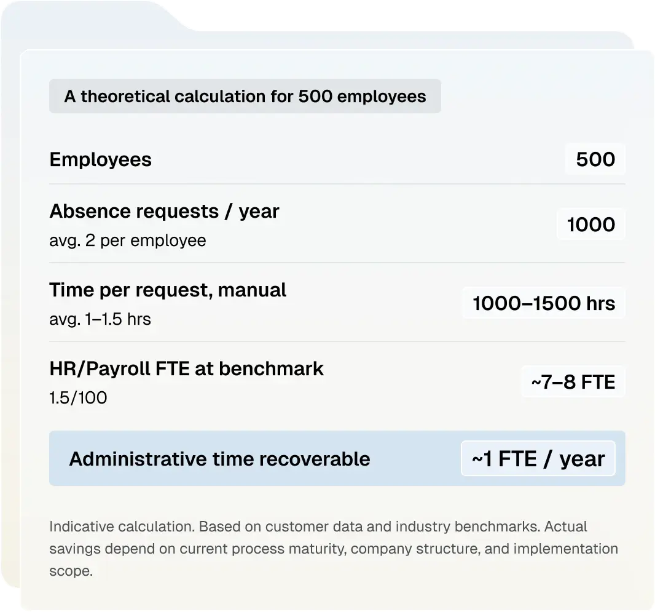This screenshot has width=655, height=612.
Task: Click the avg. 1–1.5 hrs subtext
Action: (x=100, y=319)
